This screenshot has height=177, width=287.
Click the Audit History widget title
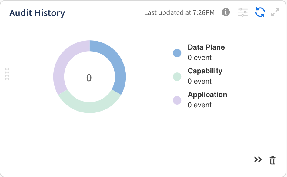click(37, 13)
